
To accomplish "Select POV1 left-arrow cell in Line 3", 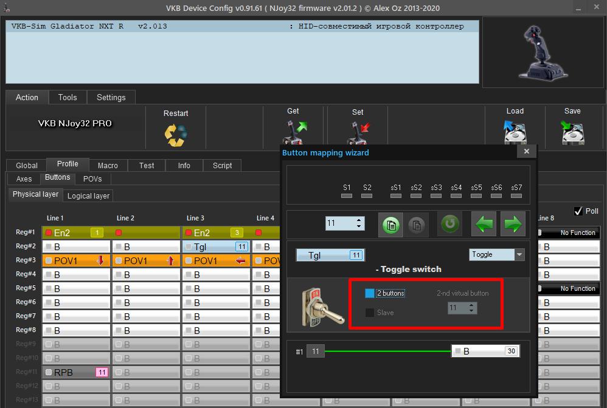I will 217,260.
